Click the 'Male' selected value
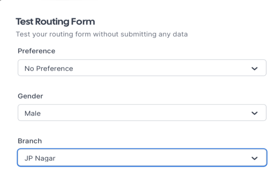The height and width of the screenshot is (184, 275). click(33, 113)
